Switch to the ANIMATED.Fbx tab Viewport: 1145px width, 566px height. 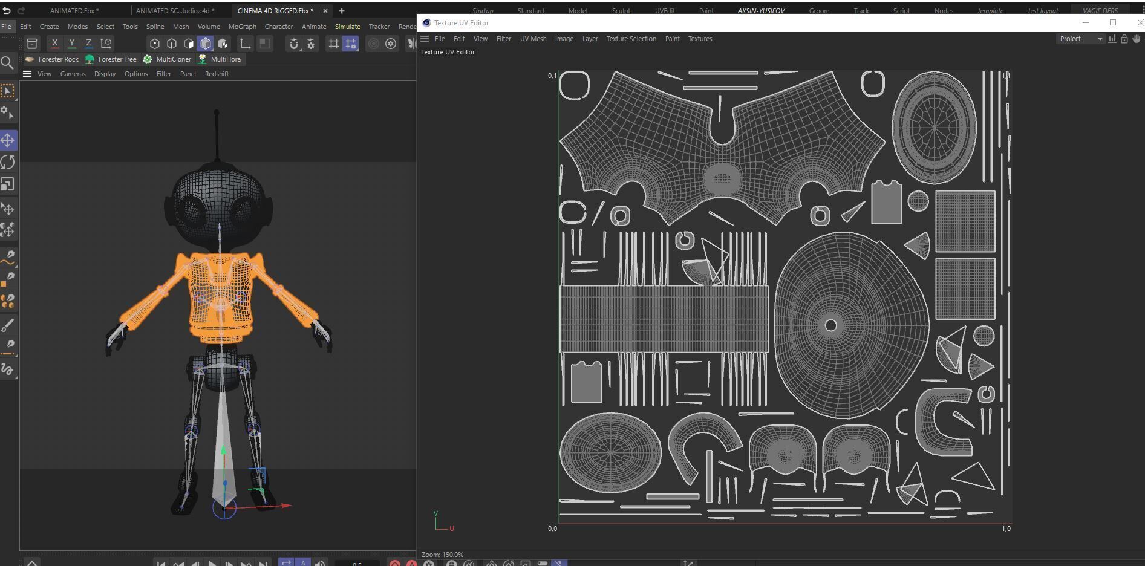click(x=74, y=11)
